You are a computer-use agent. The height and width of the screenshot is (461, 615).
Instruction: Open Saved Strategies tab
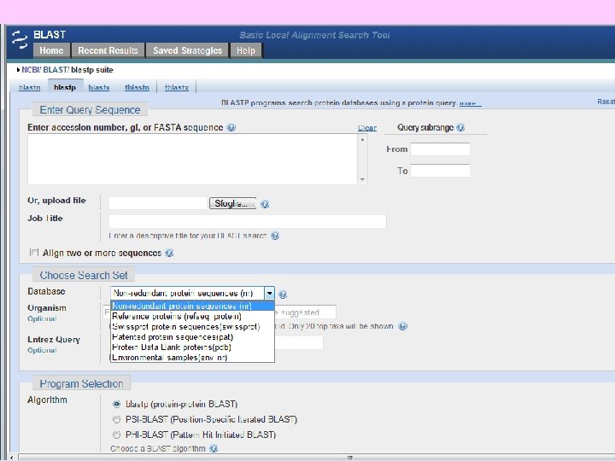187,50
